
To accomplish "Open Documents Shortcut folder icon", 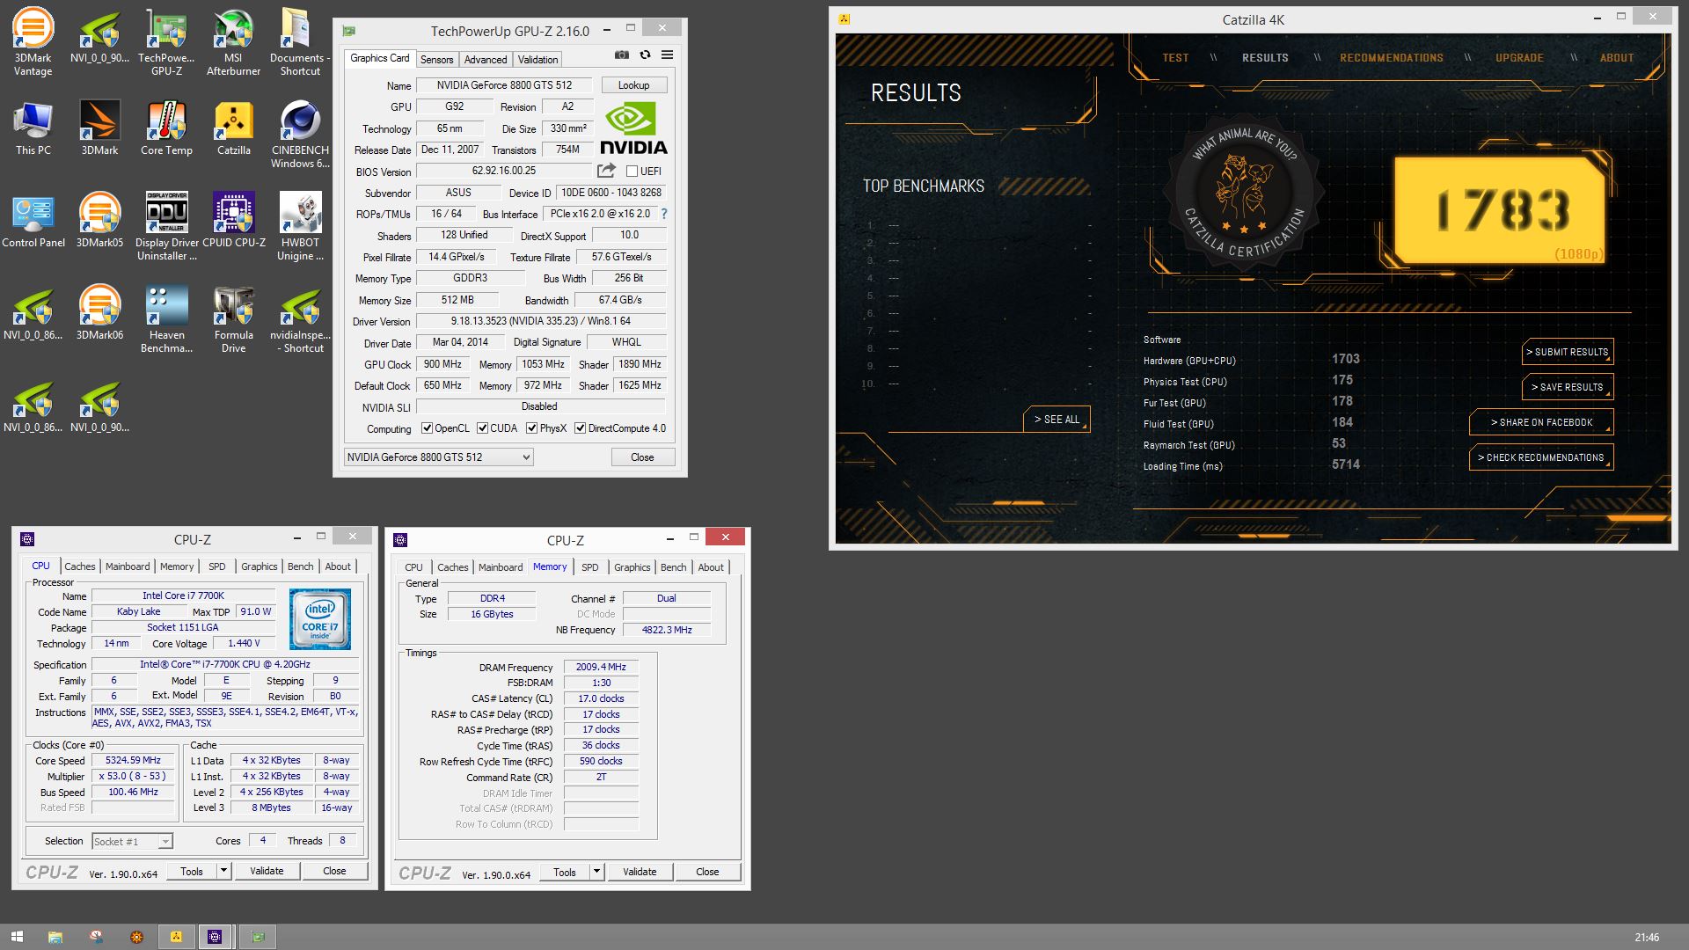I will point(300,41).
